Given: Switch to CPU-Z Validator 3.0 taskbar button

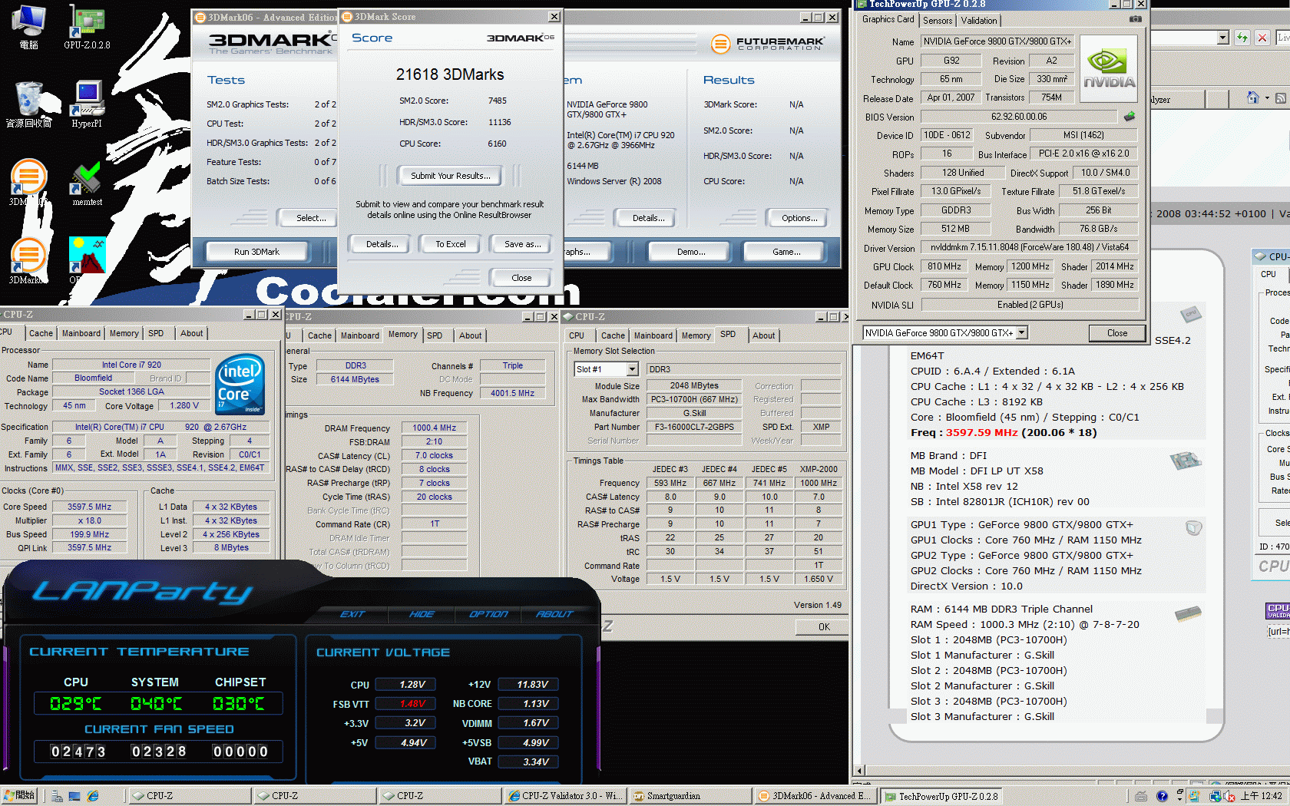Looking at the screenshot, I should (565, 796).
